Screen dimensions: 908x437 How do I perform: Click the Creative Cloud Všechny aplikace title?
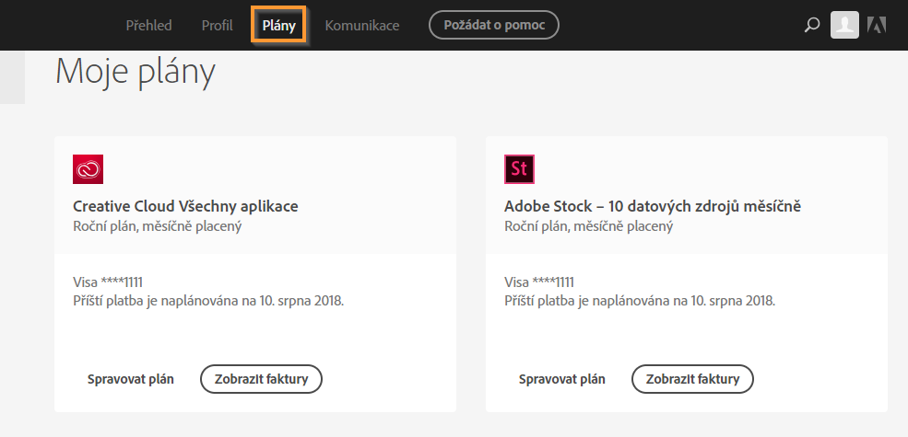pos(185,206)
